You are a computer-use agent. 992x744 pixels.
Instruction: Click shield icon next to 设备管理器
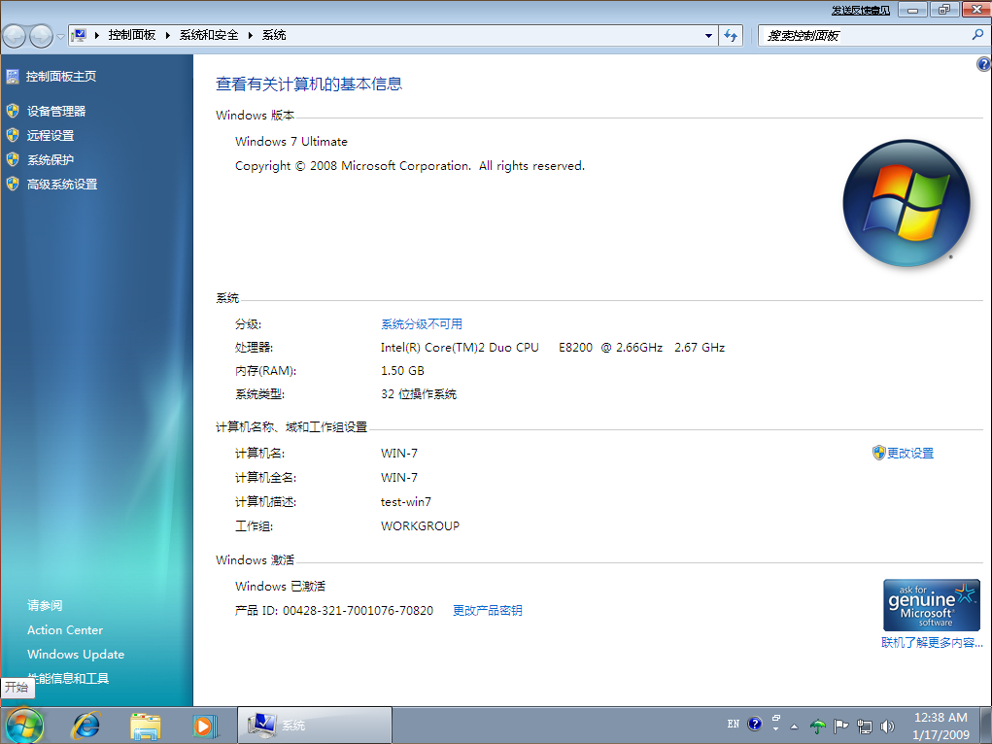tap(13, 111)
